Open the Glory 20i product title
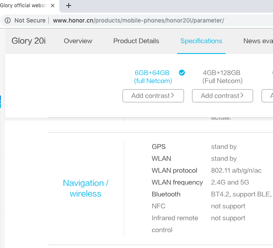This screenshot has width=273, height=248. point(28,41)
